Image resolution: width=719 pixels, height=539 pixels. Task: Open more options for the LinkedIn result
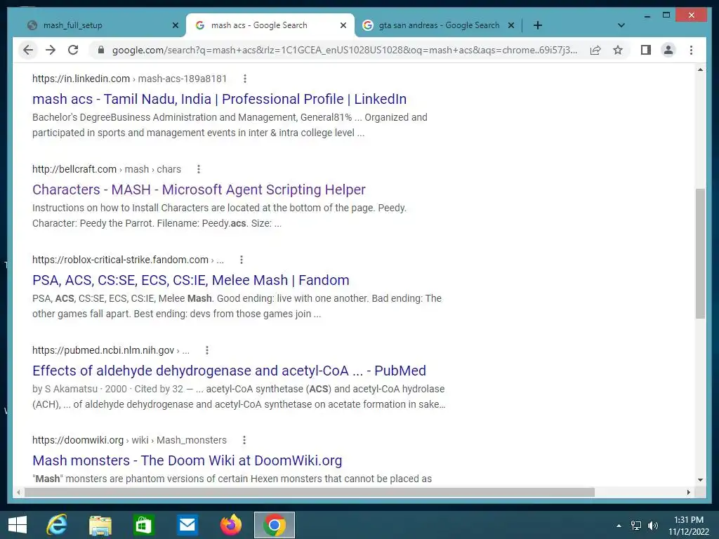point(245,79)
